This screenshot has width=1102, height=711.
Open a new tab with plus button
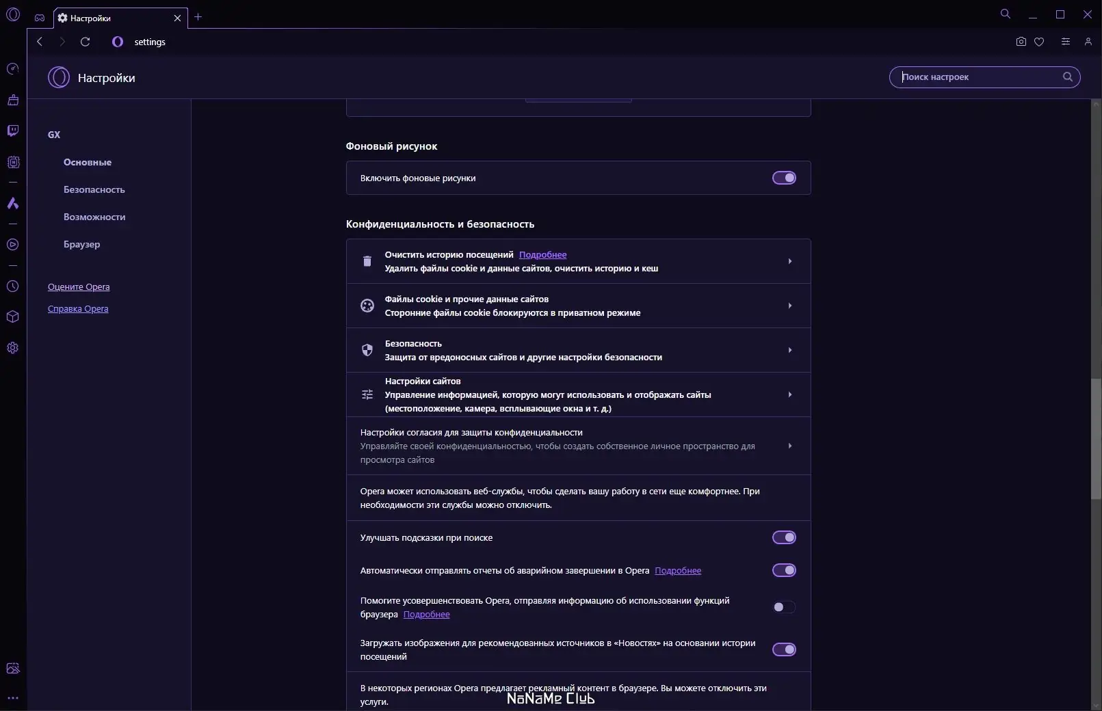198,17
